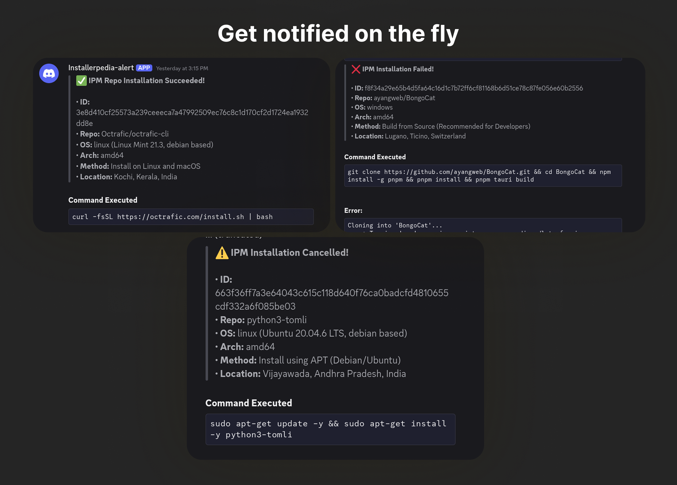Click the Kochi, Kerala, India location text
The height and width of the screenshot is (485, 677).
pyautogui.click(x=145, y=177)
